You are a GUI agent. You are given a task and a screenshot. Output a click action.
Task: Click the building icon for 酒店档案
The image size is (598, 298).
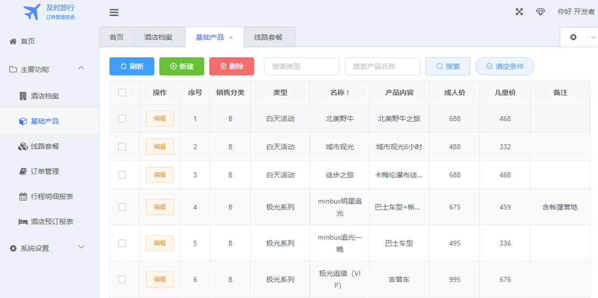pyautogui.click(x=23, y=96)
